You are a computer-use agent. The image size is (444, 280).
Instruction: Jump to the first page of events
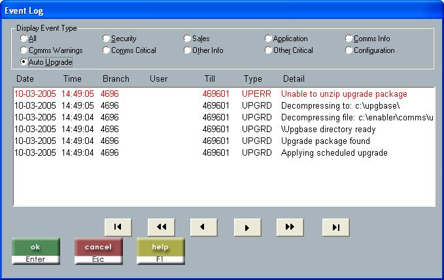pyautogui.click(x=118, y=227)
